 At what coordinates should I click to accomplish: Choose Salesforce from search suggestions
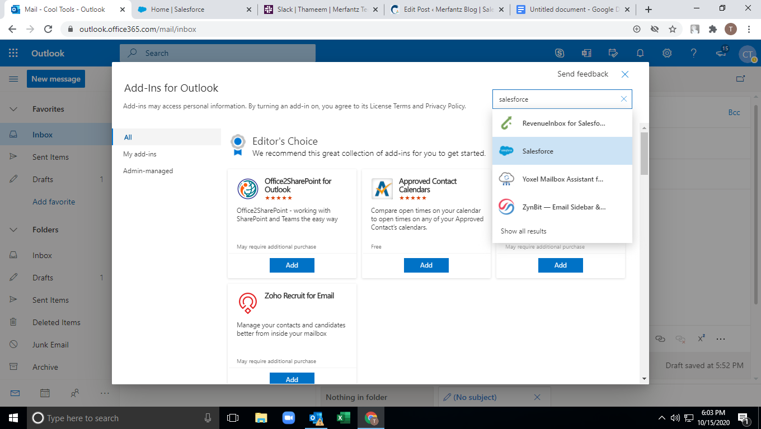[562, 151]
